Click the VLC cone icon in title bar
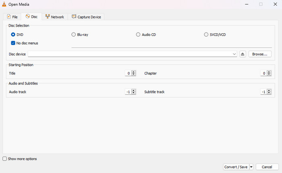Image resolution: width=282 pixels, height=173 pixels. 4,4
